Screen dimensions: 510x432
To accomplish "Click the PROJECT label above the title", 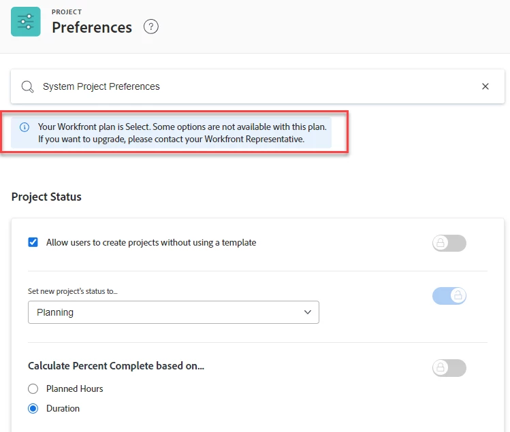I will pyautogui.click(x=67, y=12).
